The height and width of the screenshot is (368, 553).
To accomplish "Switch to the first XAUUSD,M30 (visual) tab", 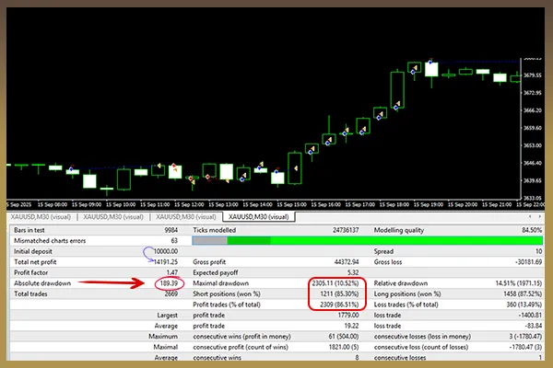I will (42, 216).
